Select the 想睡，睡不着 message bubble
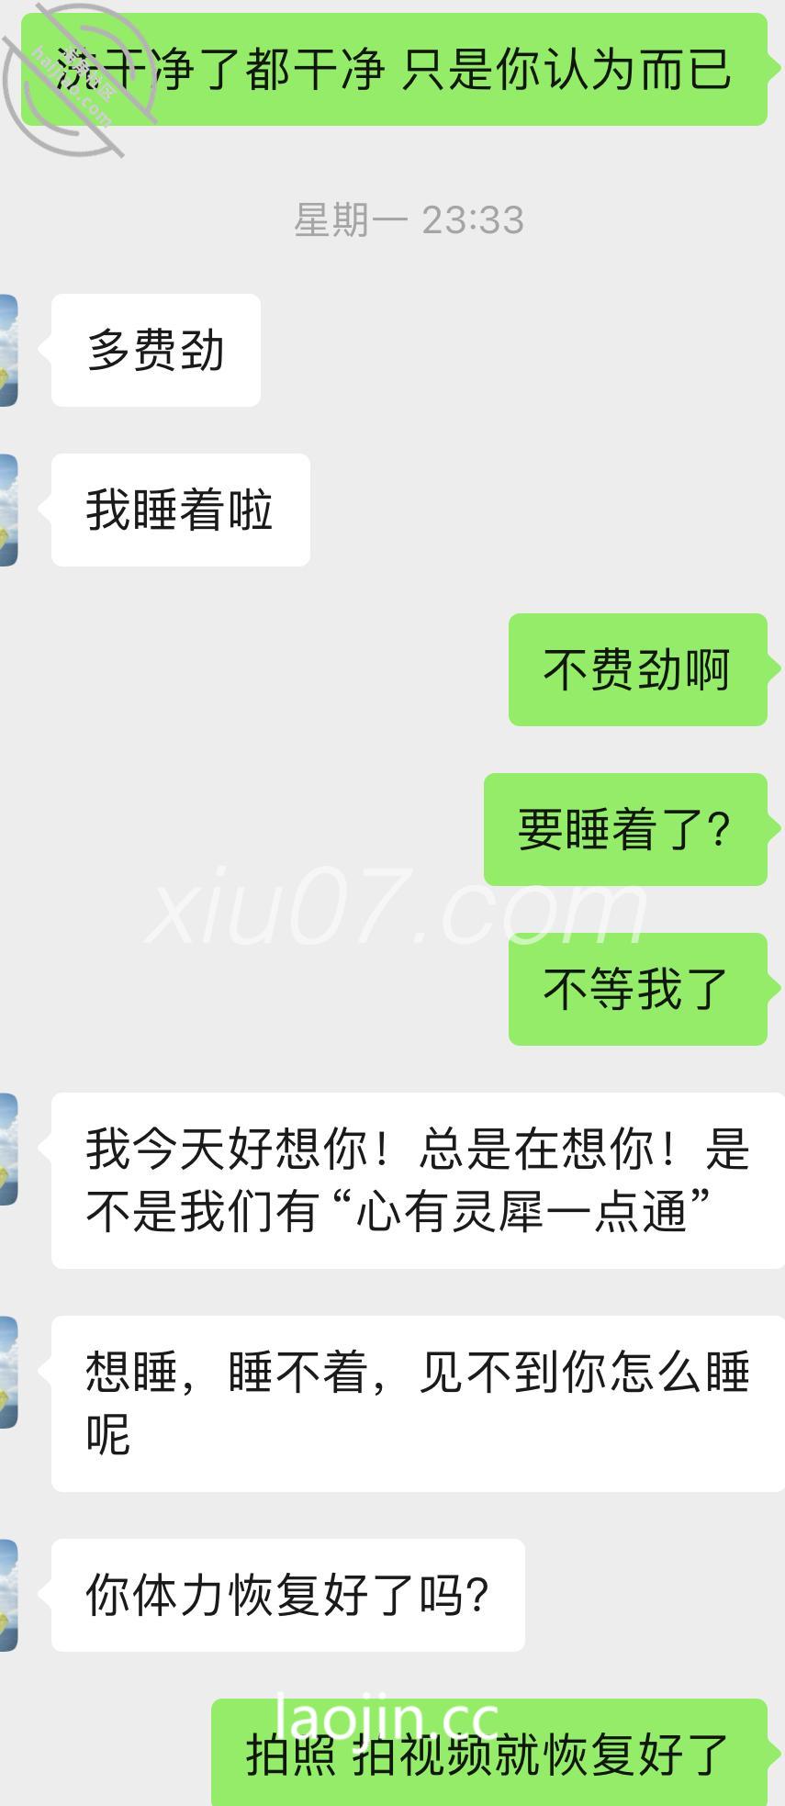This screenshot has height=1806, width=785. [418, 1404]
